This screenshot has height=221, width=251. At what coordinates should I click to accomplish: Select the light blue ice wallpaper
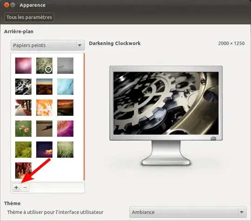pos(66,87)
